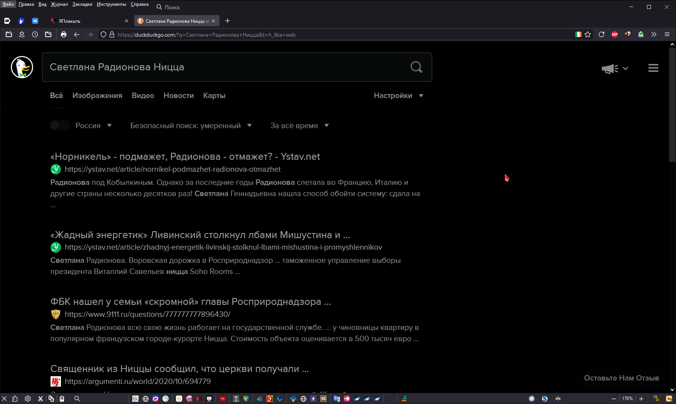676x404 pixels.
Task: Click the Google Translate icon in bottom bar
Action: coord(337,399)
